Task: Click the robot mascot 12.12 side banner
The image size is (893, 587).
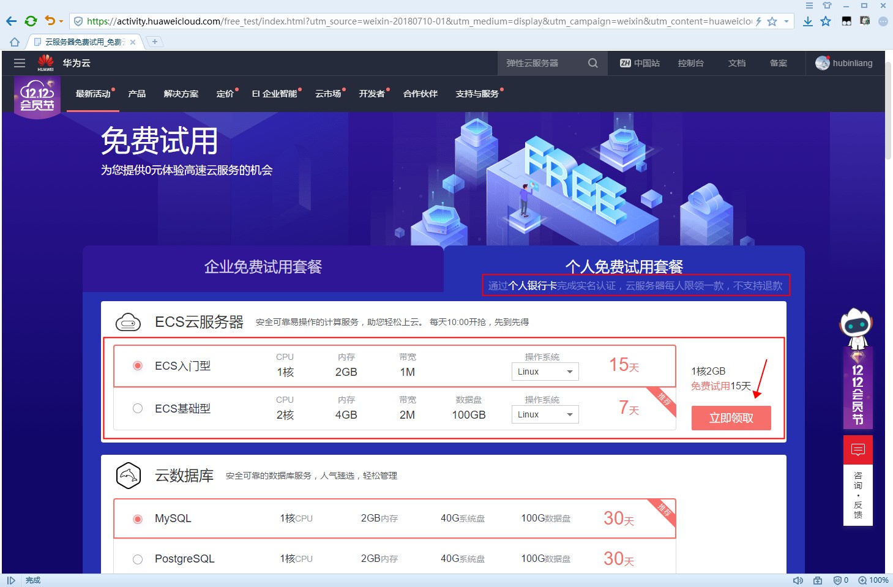Action: pos(858,368)
